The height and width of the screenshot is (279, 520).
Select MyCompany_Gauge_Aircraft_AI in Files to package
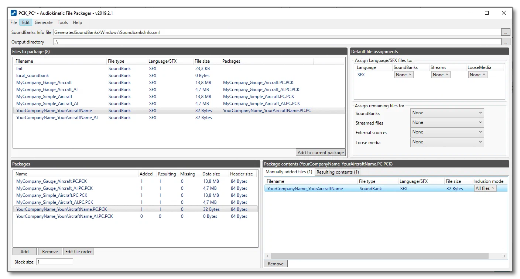coord(179,90)
